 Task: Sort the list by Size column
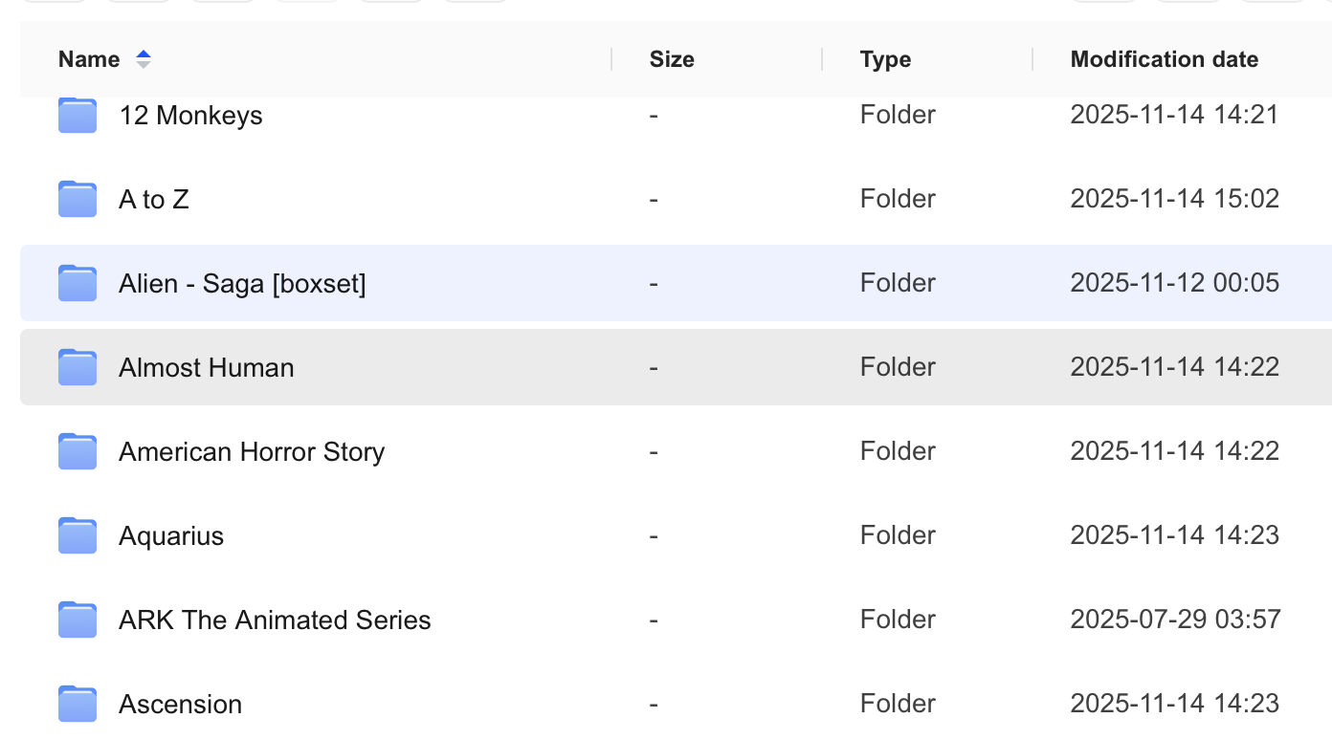672,59
